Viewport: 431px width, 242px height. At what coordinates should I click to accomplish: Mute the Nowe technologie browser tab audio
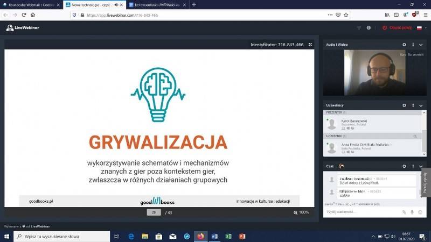pyautogui.click(x=116, y=4)
